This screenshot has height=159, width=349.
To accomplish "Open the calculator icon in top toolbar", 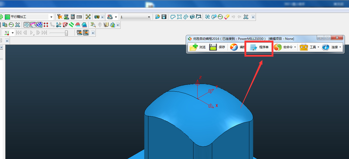I will [x=72, y=17].
